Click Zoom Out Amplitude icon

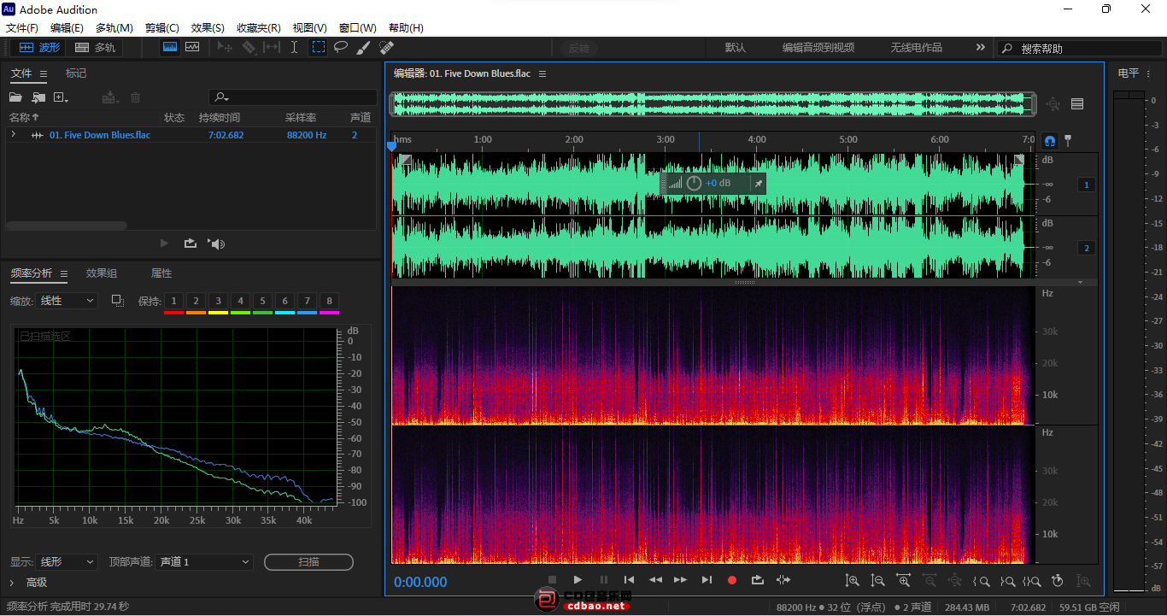(x=877, y=581)
